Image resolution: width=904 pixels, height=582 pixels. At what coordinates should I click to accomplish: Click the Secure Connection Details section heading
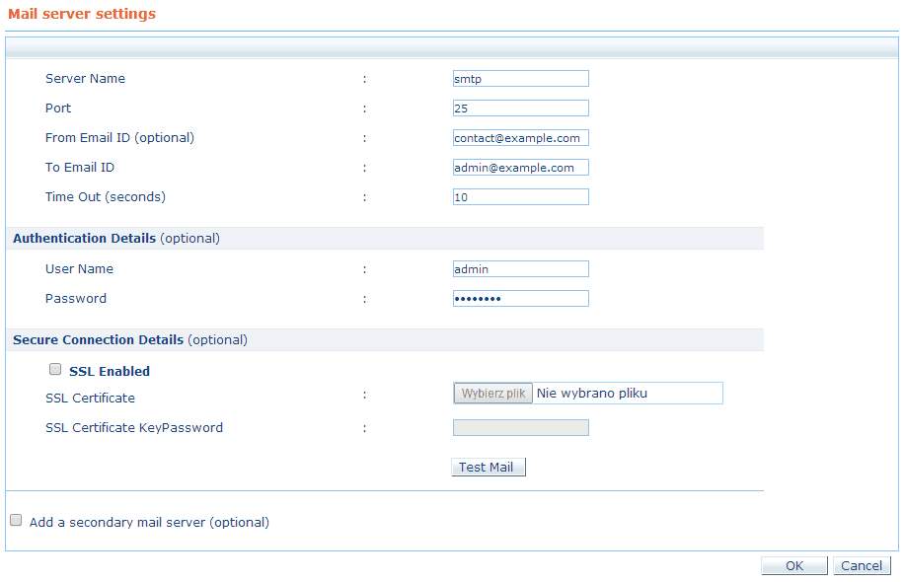pyautogui.click(x=130, y=339)
